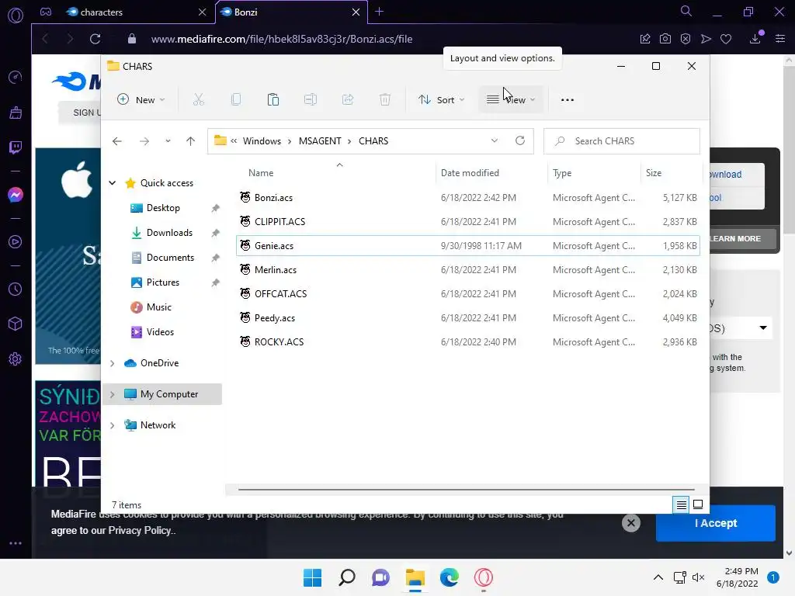Open Messenger in Opera sidebar

click(x=16, y=195)
